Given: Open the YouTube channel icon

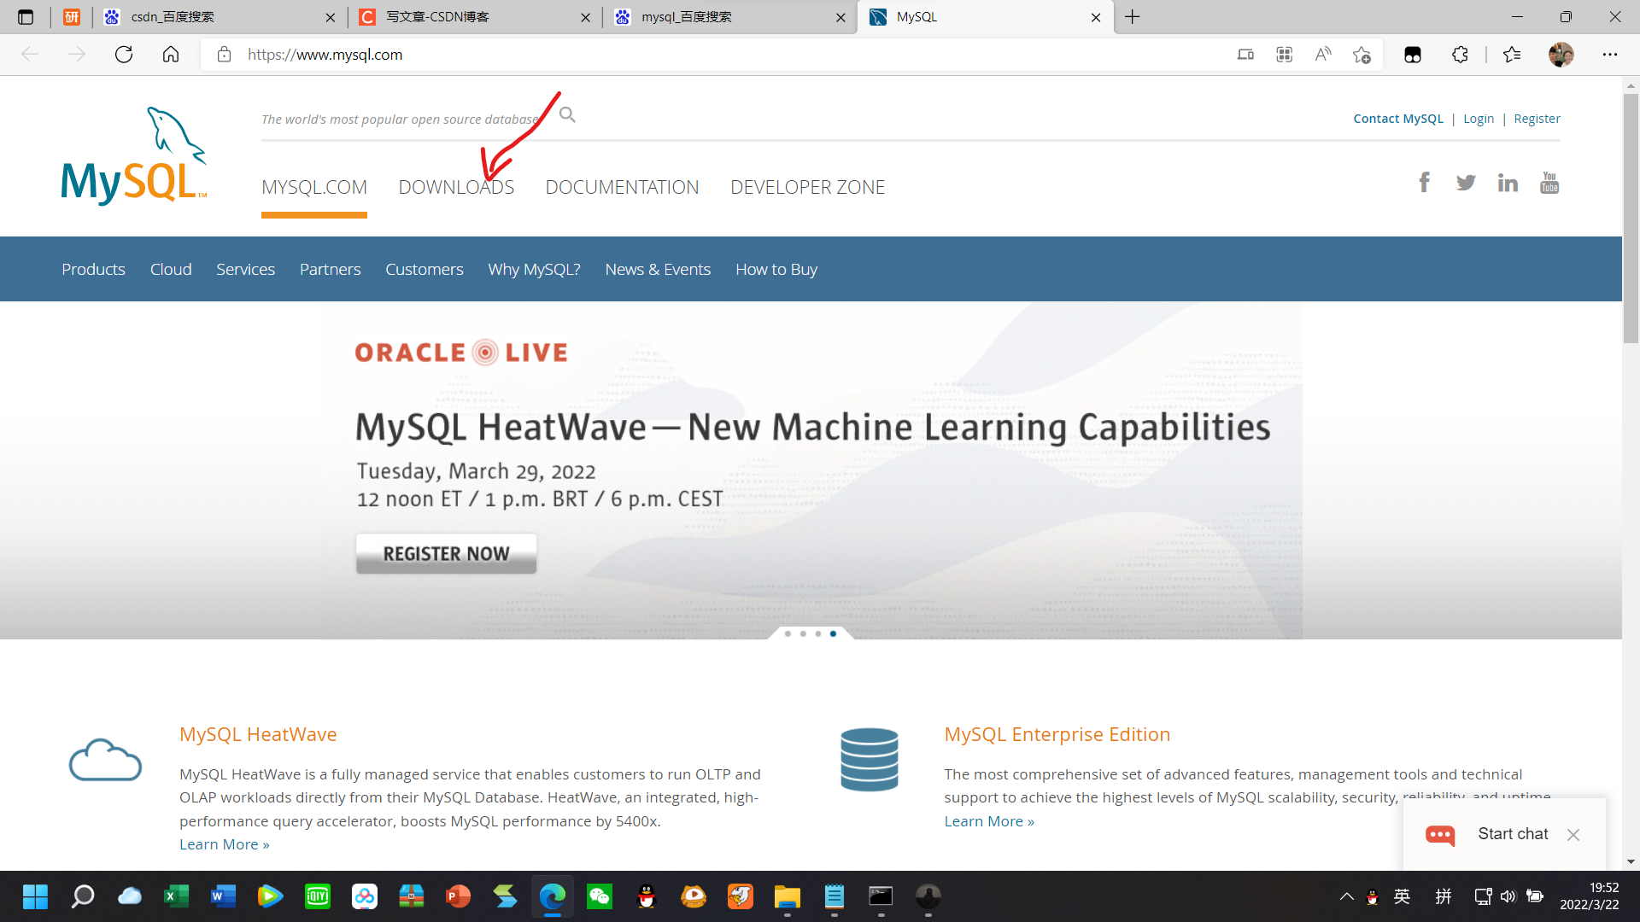Looking at the screenshot, I should [x=1549, y=182].
